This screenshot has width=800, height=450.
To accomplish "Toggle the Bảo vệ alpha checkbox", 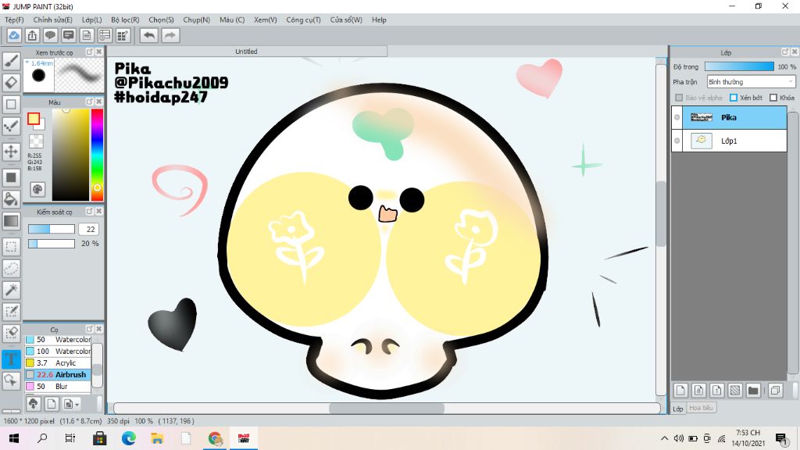I will point(679,98).
